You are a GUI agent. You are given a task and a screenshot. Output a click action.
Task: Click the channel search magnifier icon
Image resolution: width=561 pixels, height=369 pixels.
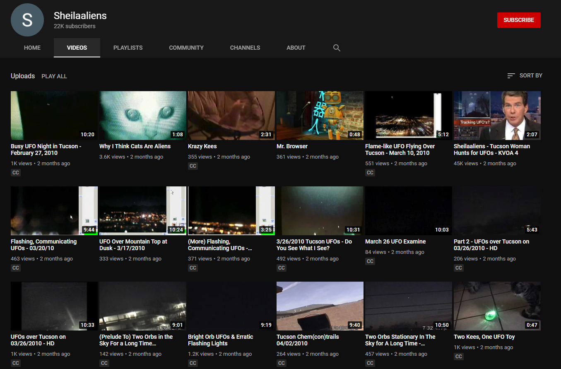[337, 48]
